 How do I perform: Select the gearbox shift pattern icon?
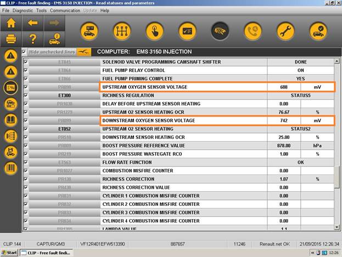tap(121, 31)
